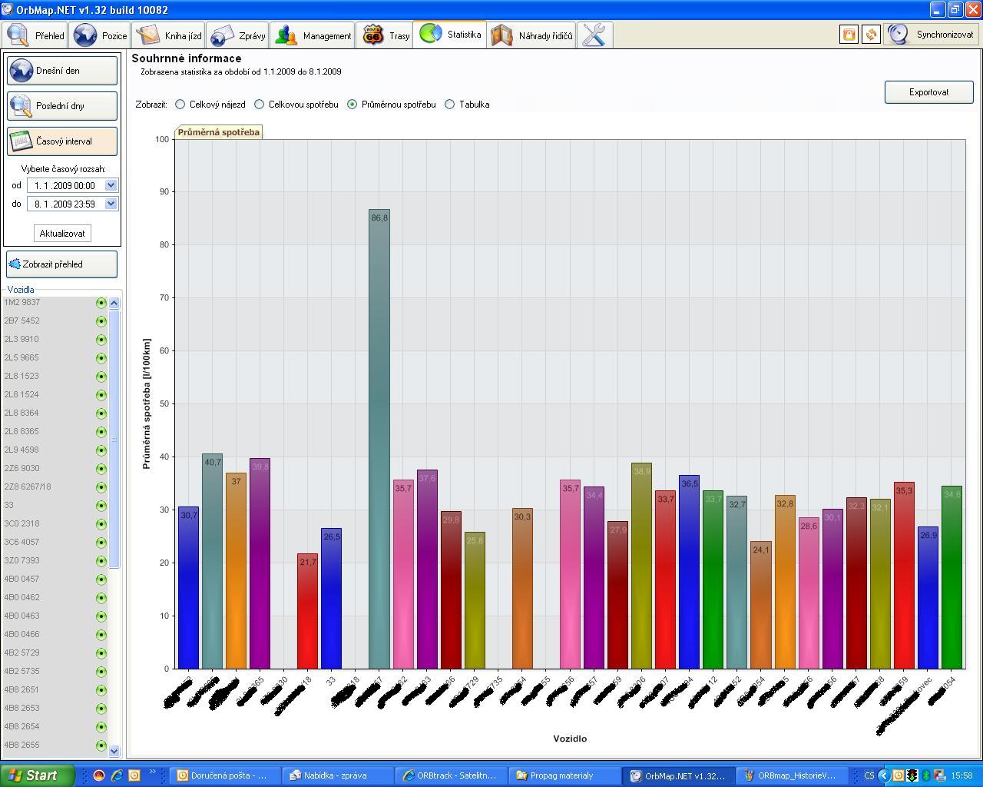Viewport: 983px width, 787px height.
Task: Switch to the Zprávy tab
Action: point(238,35)
